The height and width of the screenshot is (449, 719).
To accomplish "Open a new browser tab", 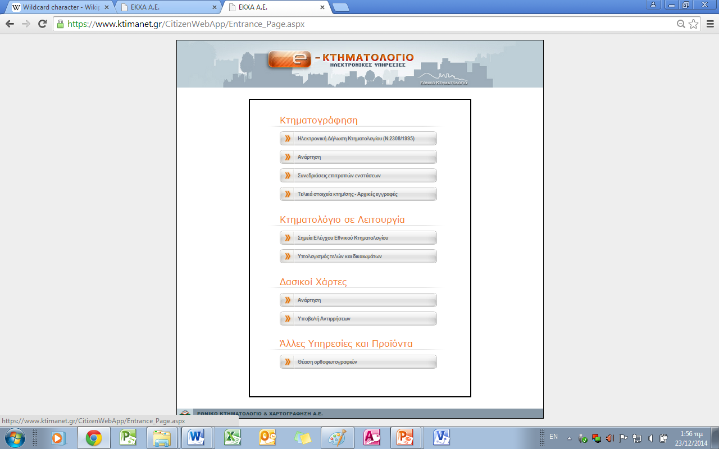I will 340,7.
